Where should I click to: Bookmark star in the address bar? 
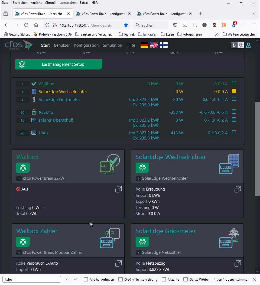[x=126, y=25]
